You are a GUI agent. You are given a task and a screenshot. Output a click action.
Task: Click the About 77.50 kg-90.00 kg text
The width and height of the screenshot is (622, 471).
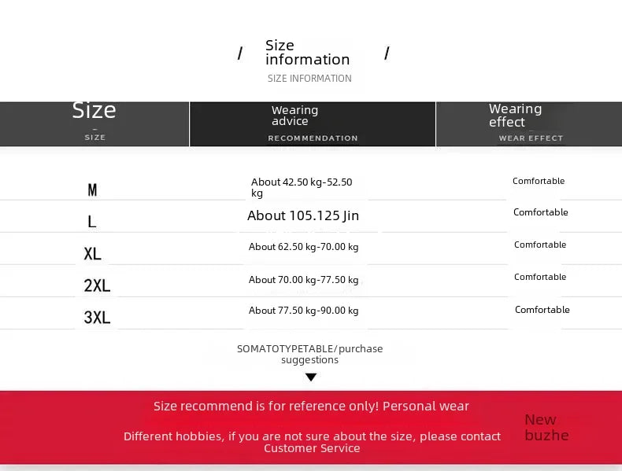coord(303,310)
